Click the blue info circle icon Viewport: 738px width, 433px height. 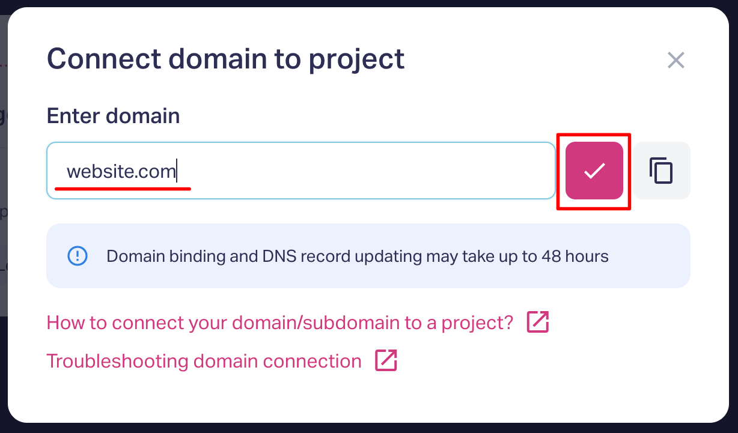click(78, 256)
